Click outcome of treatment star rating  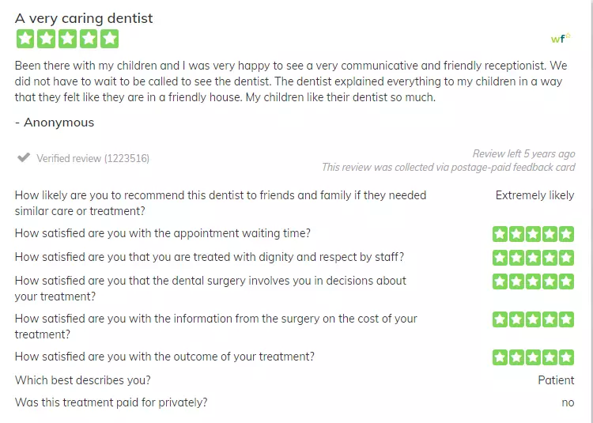[533, 357]
